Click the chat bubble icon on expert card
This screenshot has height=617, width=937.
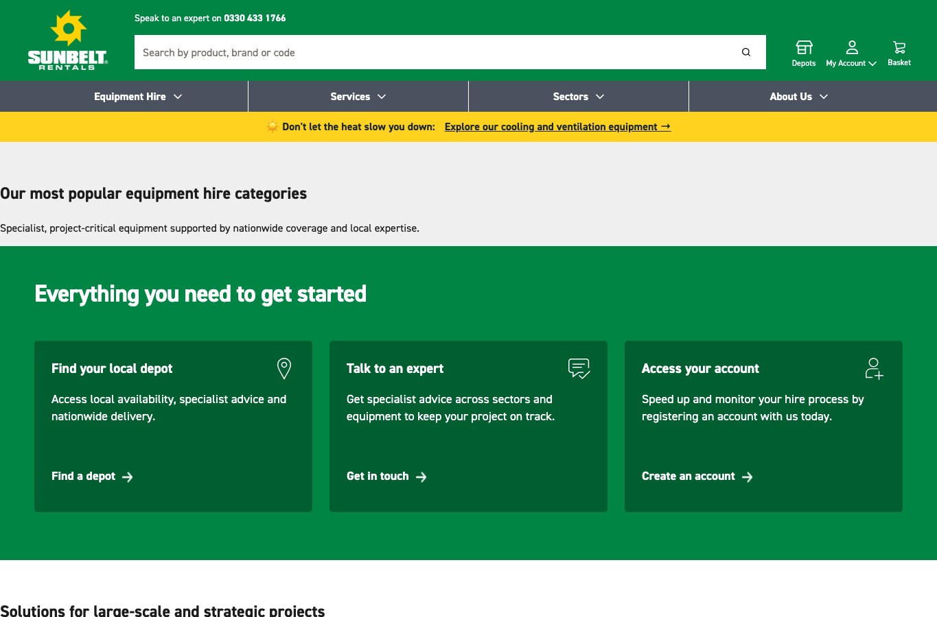(579, 368)
